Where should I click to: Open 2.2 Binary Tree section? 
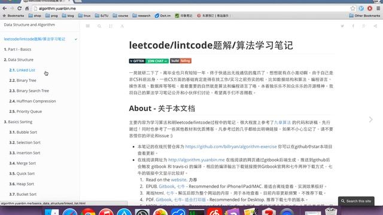[23, 81]
